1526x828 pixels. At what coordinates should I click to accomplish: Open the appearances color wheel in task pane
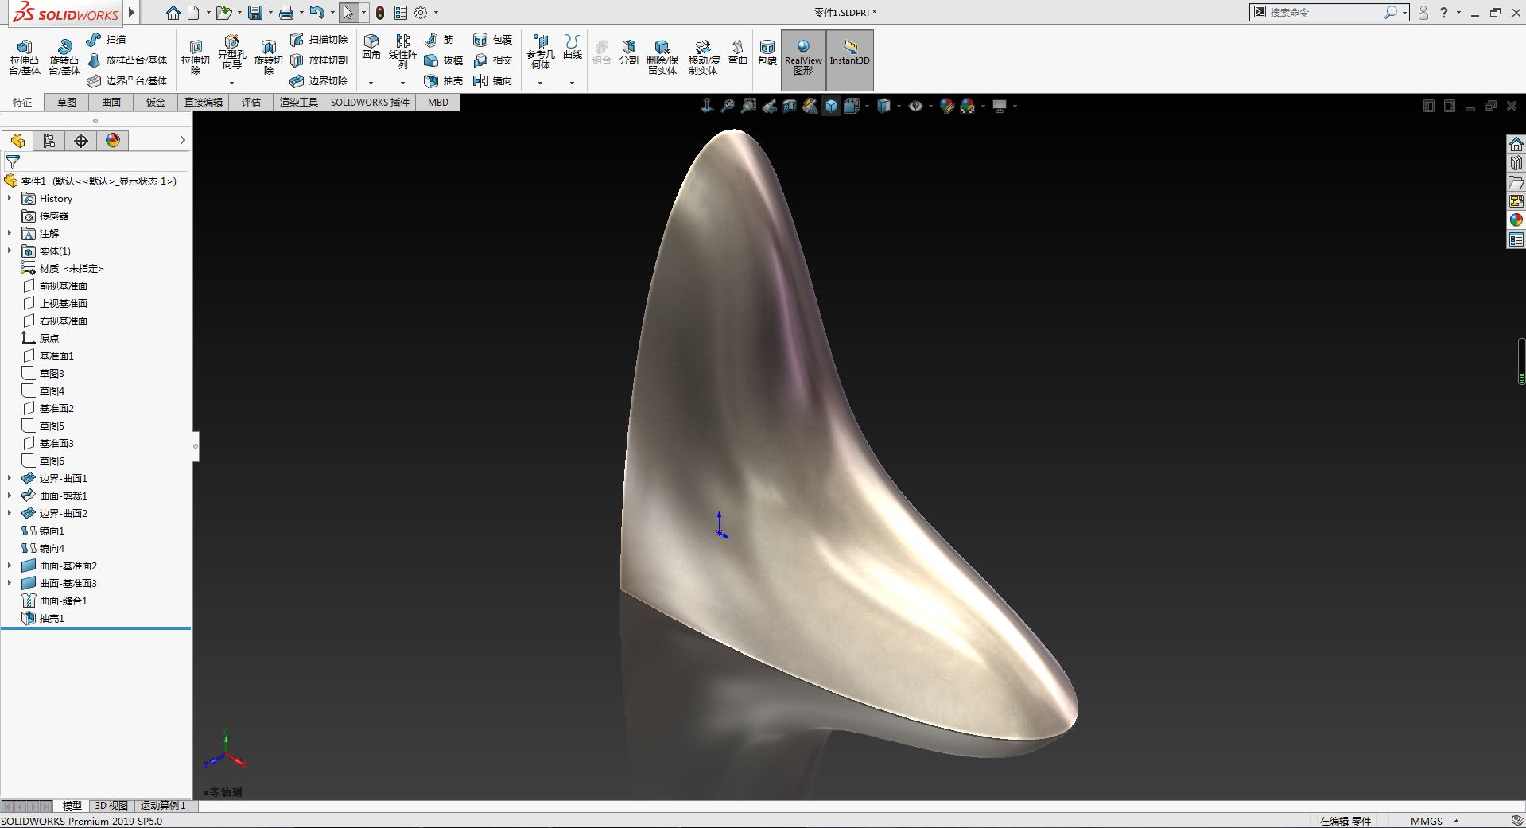(x=1516, y=220)
